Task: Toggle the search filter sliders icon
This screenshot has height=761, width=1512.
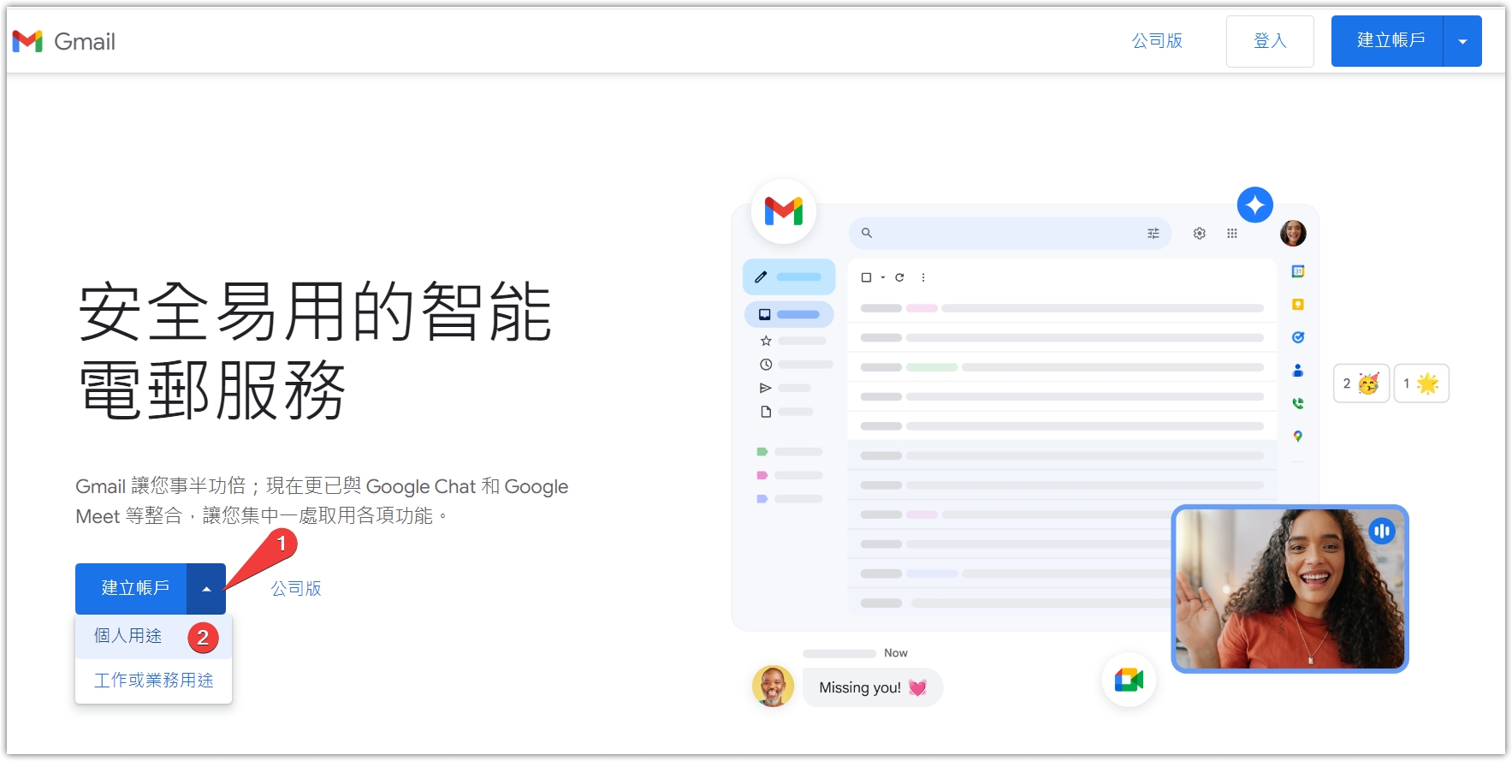Action: coord(1153,234)
